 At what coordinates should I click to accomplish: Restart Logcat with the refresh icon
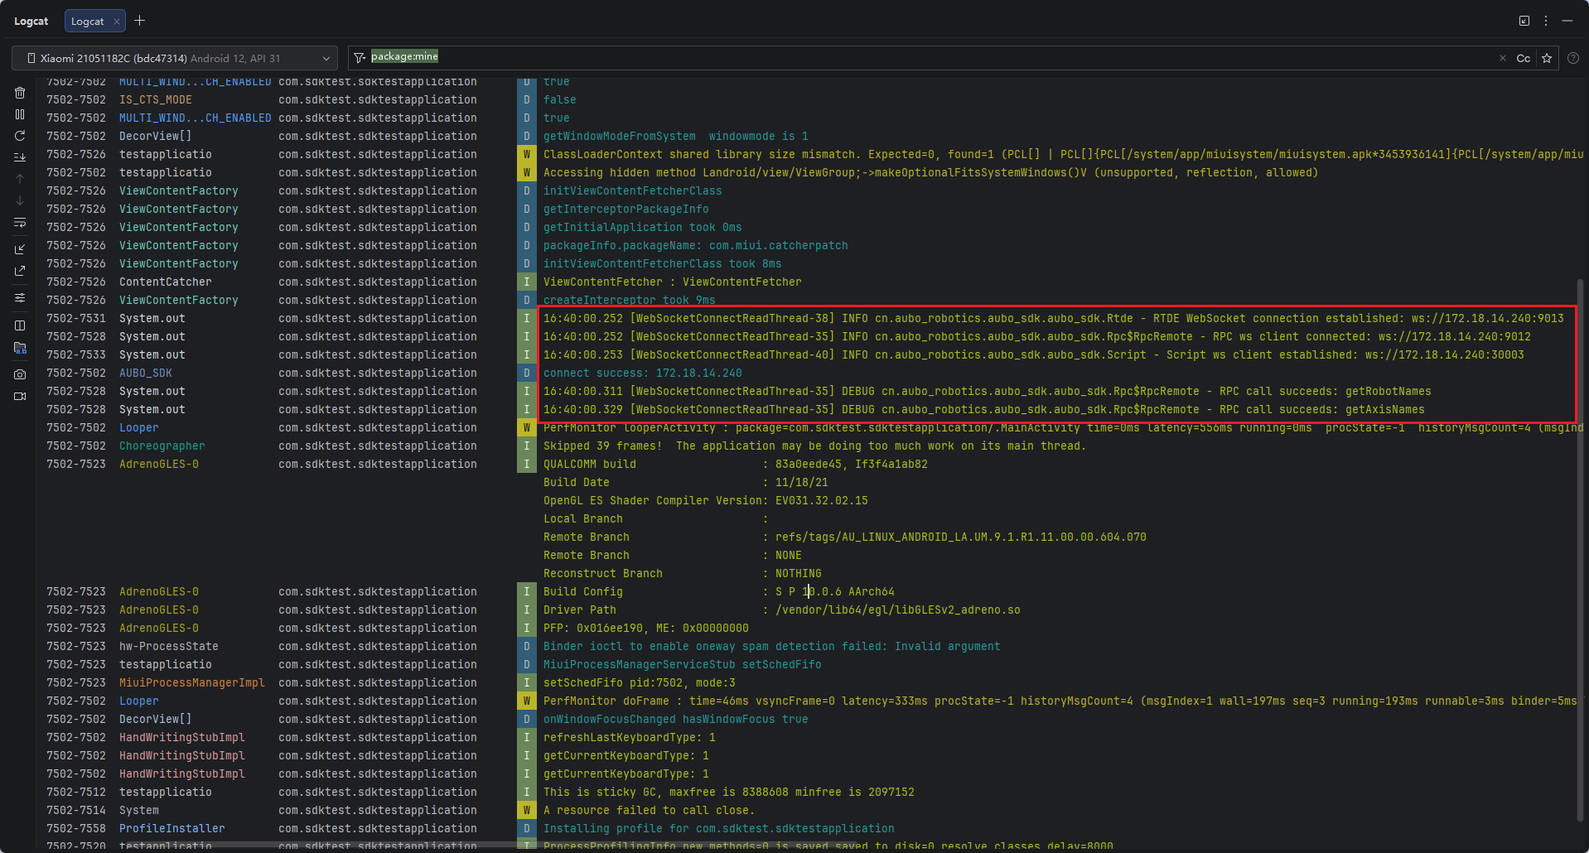pyautogui.click(x=20, y=136)
